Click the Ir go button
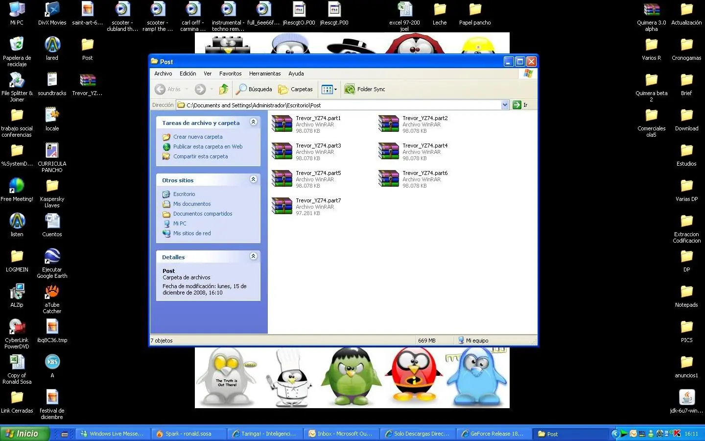 click(520, 105)
